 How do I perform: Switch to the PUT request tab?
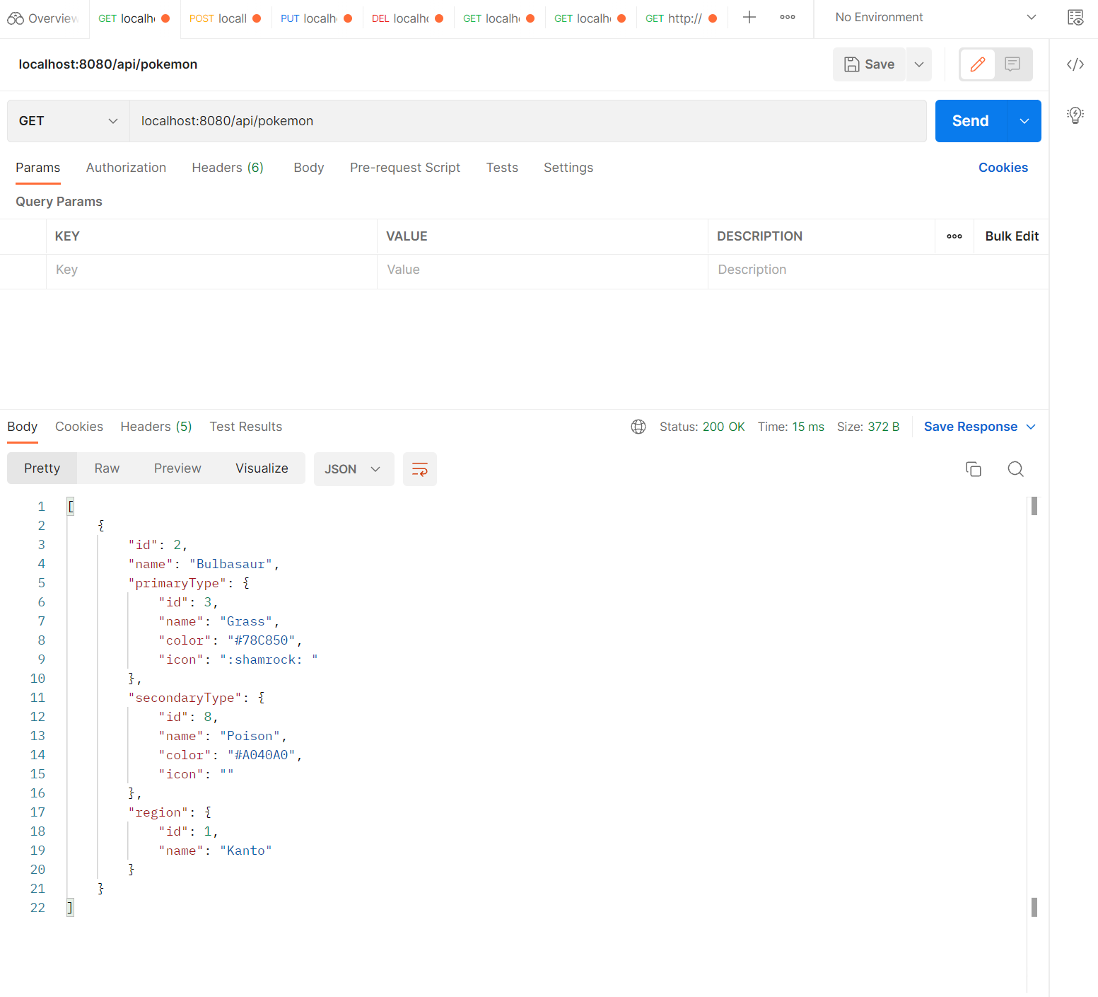pyautogui.click(x=317, y=18)
